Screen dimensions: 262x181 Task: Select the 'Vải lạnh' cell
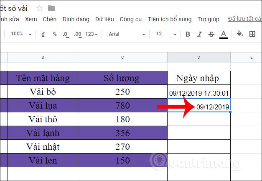[x=43, y=133]
